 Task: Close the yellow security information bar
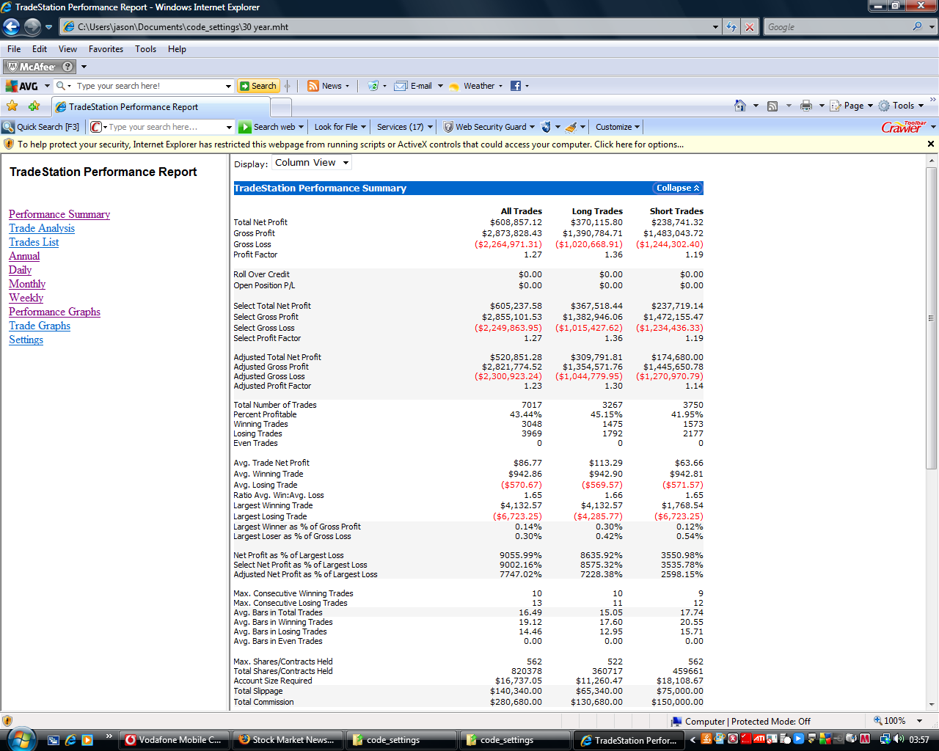pyautogui.click(x=931, y=144)
